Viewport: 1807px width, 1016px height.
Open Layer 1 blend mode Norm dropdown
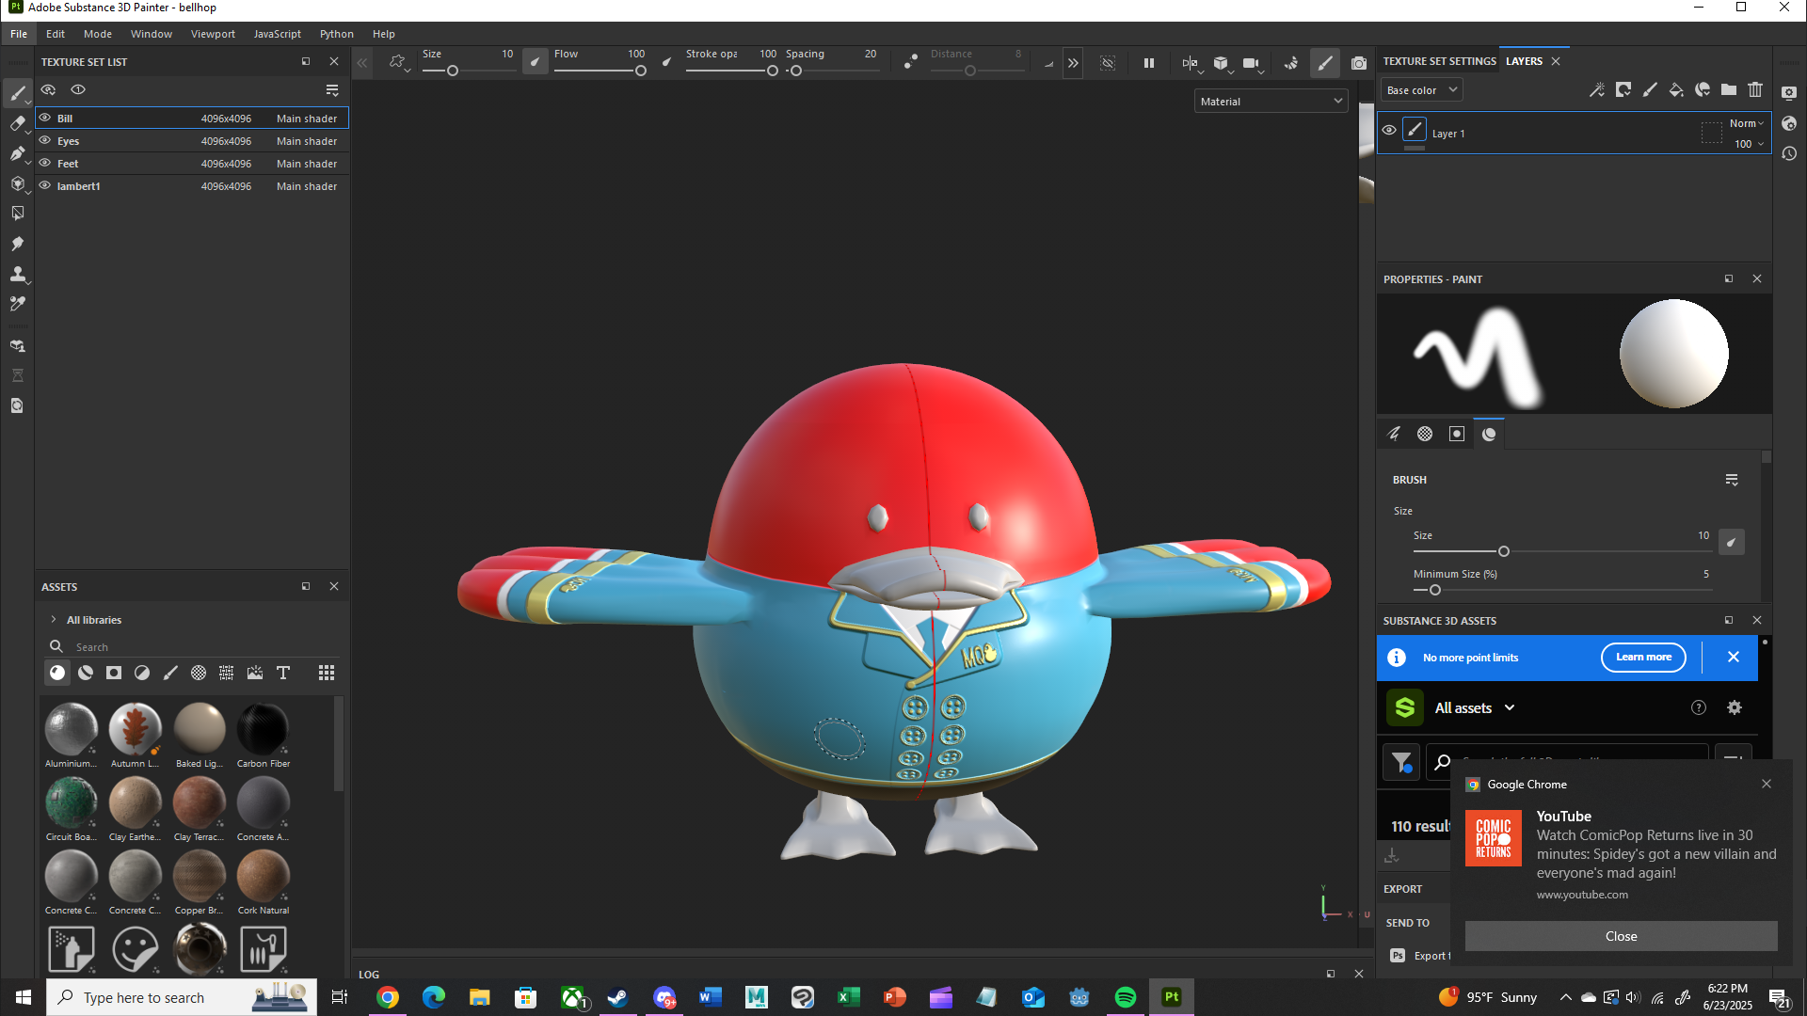[1747, 123]
